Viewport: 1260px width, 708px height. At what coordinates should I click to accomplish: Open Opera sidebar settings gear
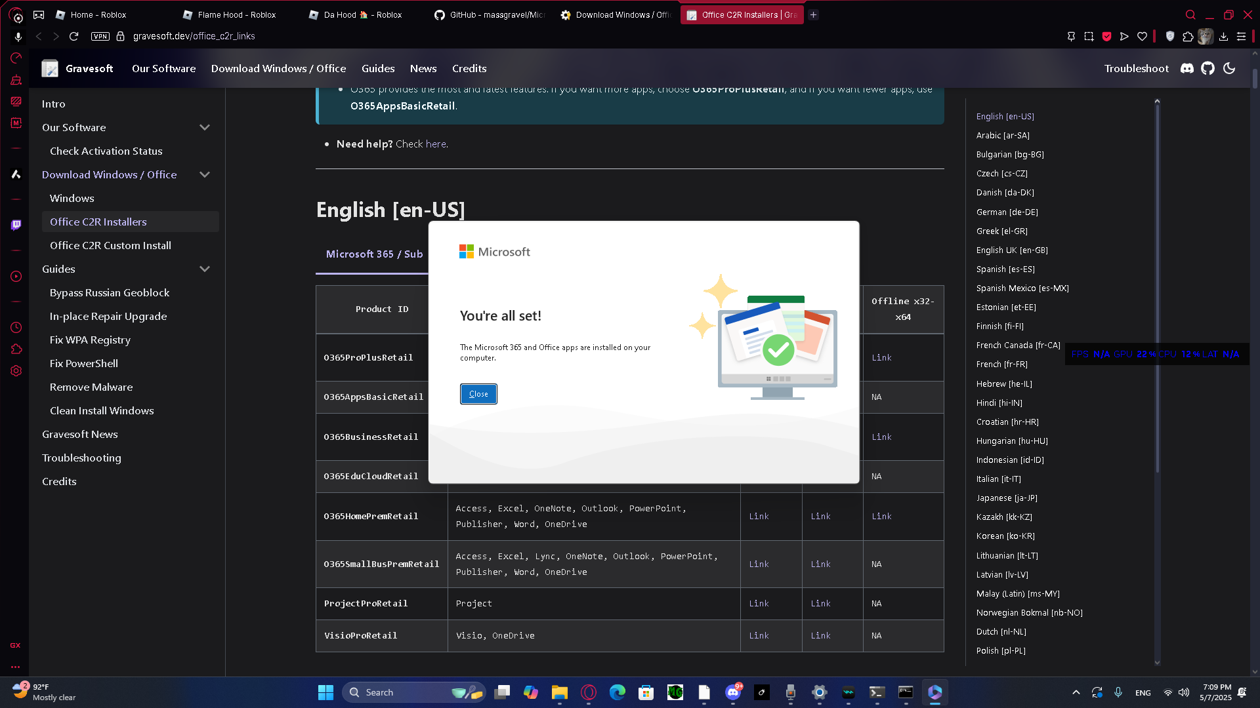point(16,371)
